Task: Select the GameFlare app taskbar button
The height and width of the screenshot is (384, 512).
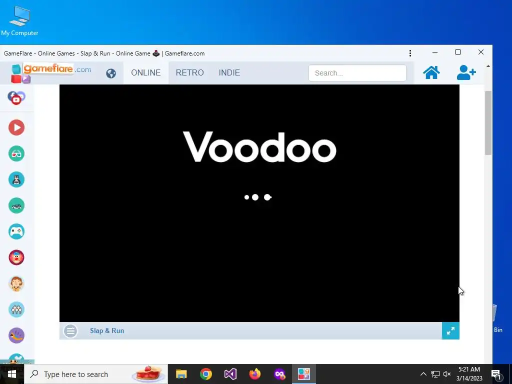Action: click(x=304, y=374)
